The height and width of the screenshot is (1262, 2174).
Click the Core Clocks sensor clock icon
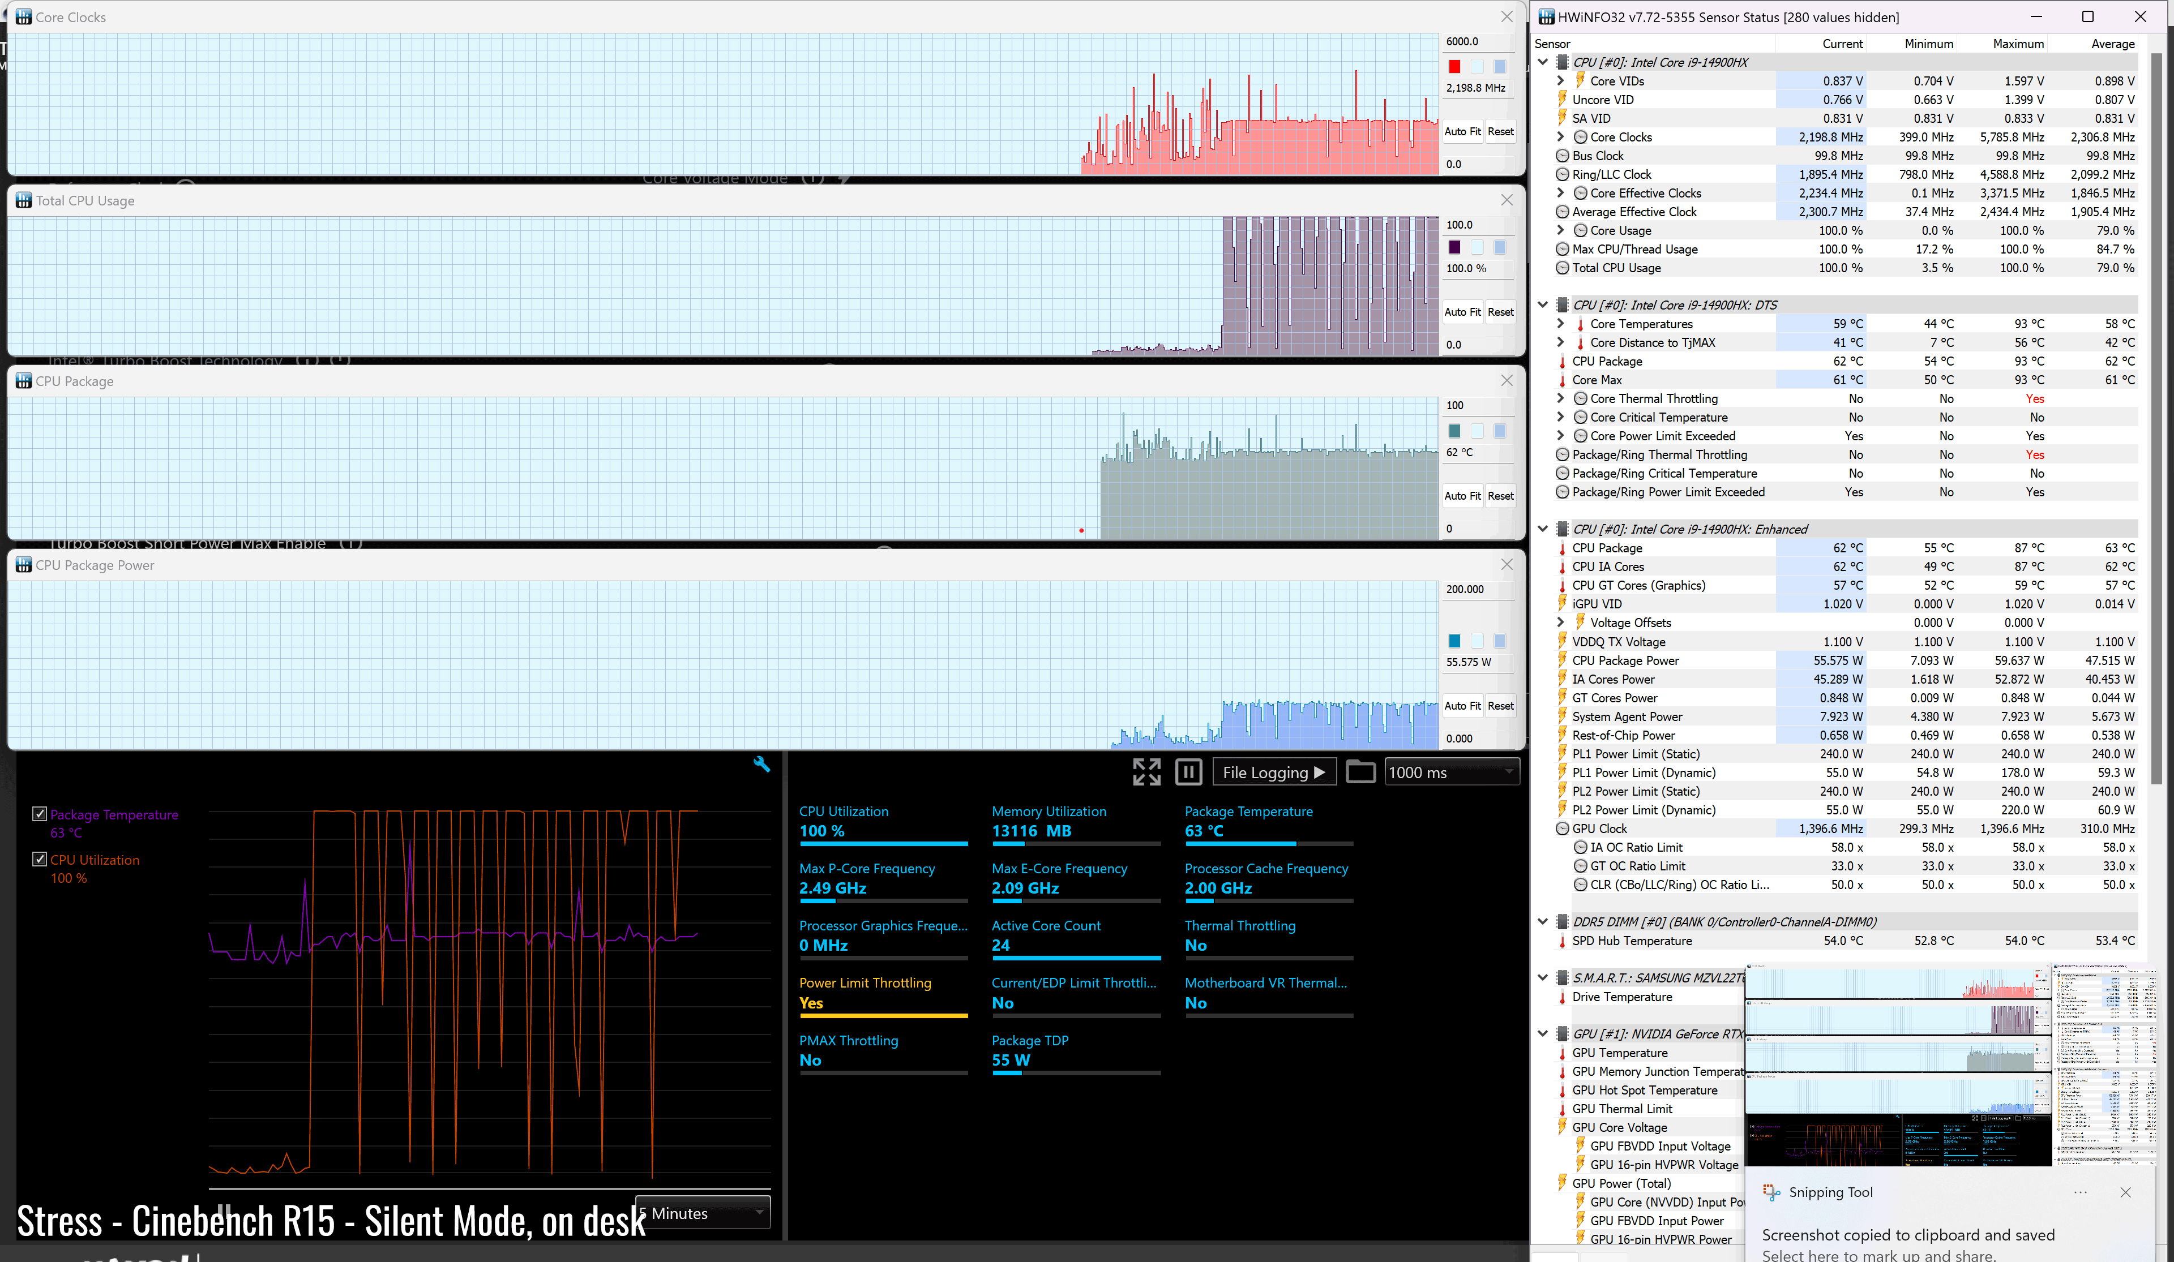(1580, 137)
